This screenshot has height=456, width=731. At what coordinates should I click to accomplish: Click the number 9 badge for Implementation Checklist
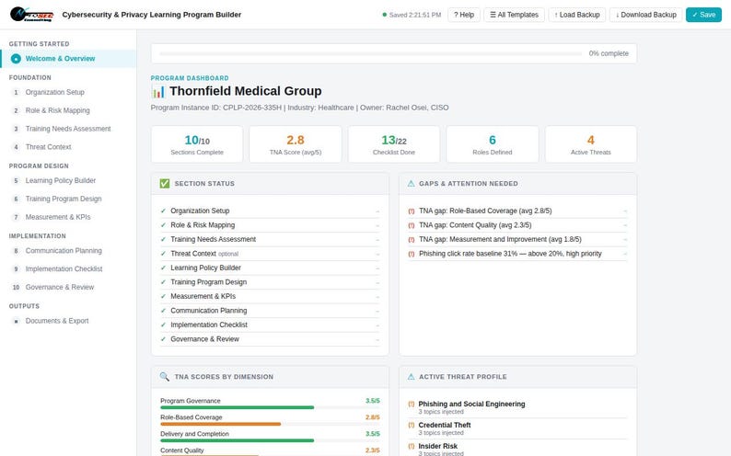point(16,269)
